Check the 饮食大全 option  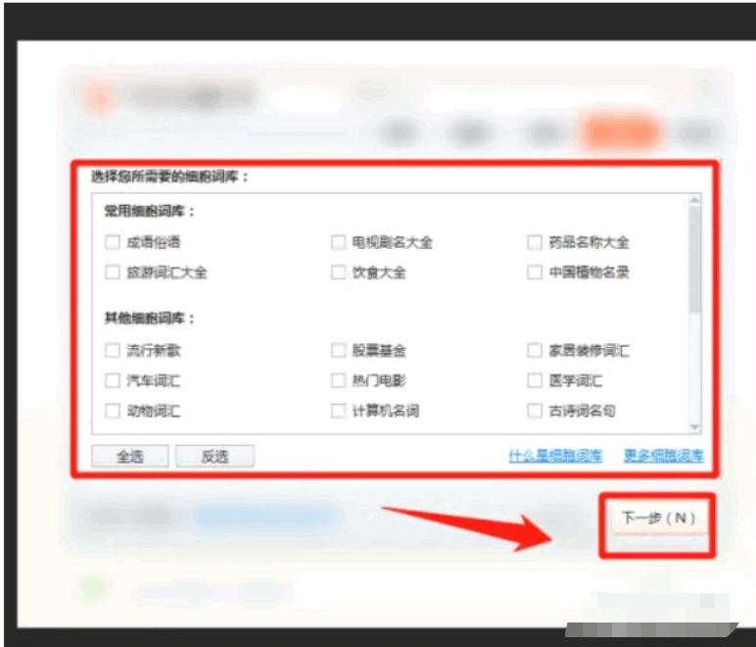(339, 273)
